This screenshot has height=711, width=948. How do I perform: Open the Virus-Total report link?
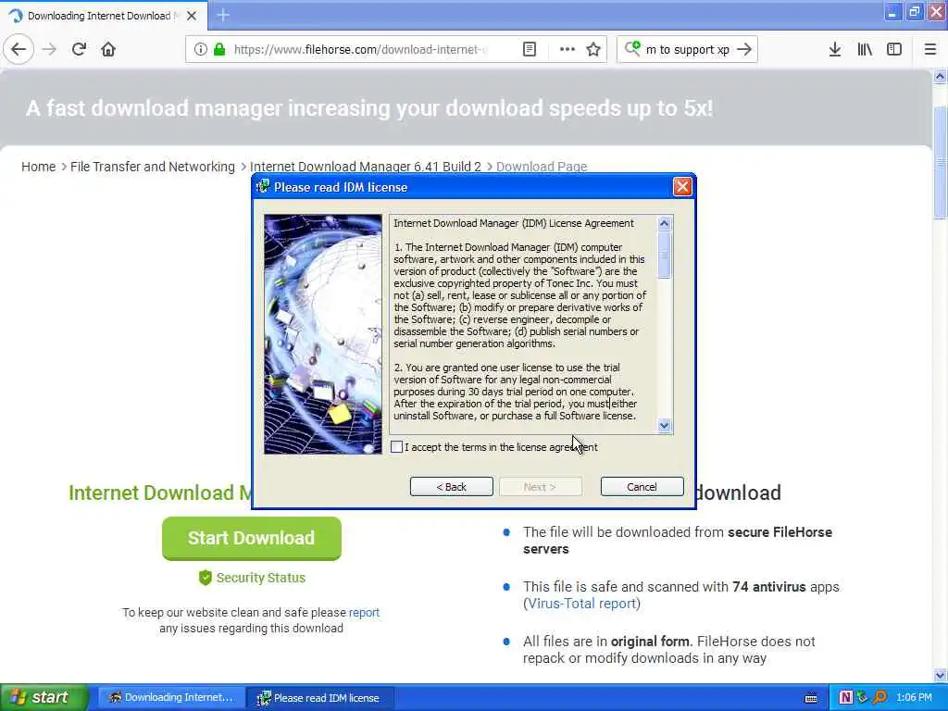coord(581,604)
